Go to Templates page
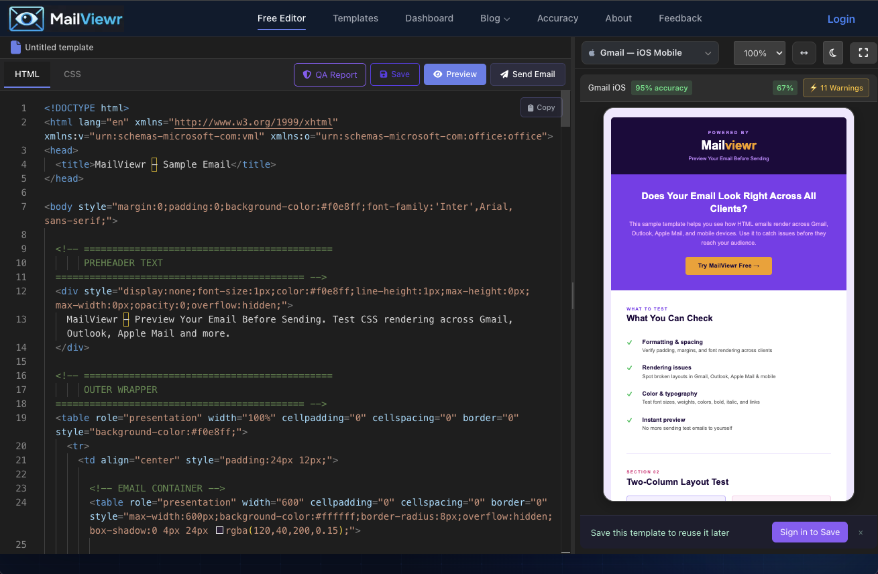This screenshot has width=878, height=574. pyautogui.click(x=355, y=18)
